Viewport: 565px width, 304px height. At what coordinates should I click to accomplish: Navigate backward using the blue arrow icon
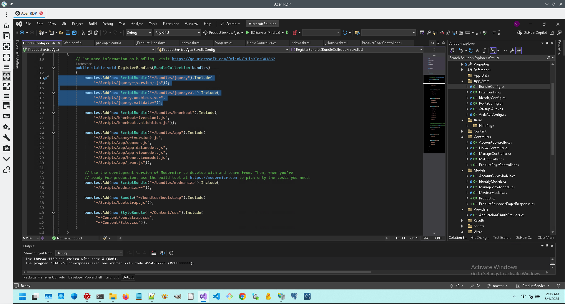(x=22, y=33)
